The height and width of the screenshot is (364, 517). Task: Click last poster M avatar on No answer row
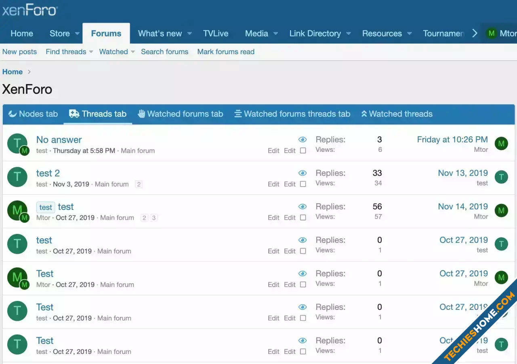[501, 143]
